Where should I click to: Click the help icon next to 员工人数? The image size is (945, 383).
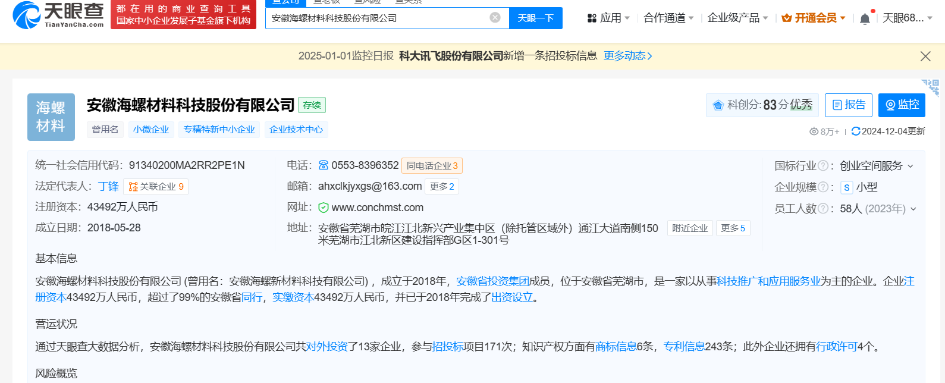823,209
